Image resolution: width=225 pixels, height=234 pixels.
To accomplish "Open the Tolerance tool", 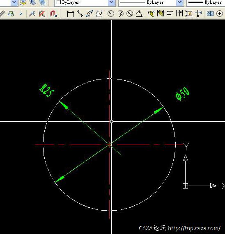I will (x=210, y=14).
